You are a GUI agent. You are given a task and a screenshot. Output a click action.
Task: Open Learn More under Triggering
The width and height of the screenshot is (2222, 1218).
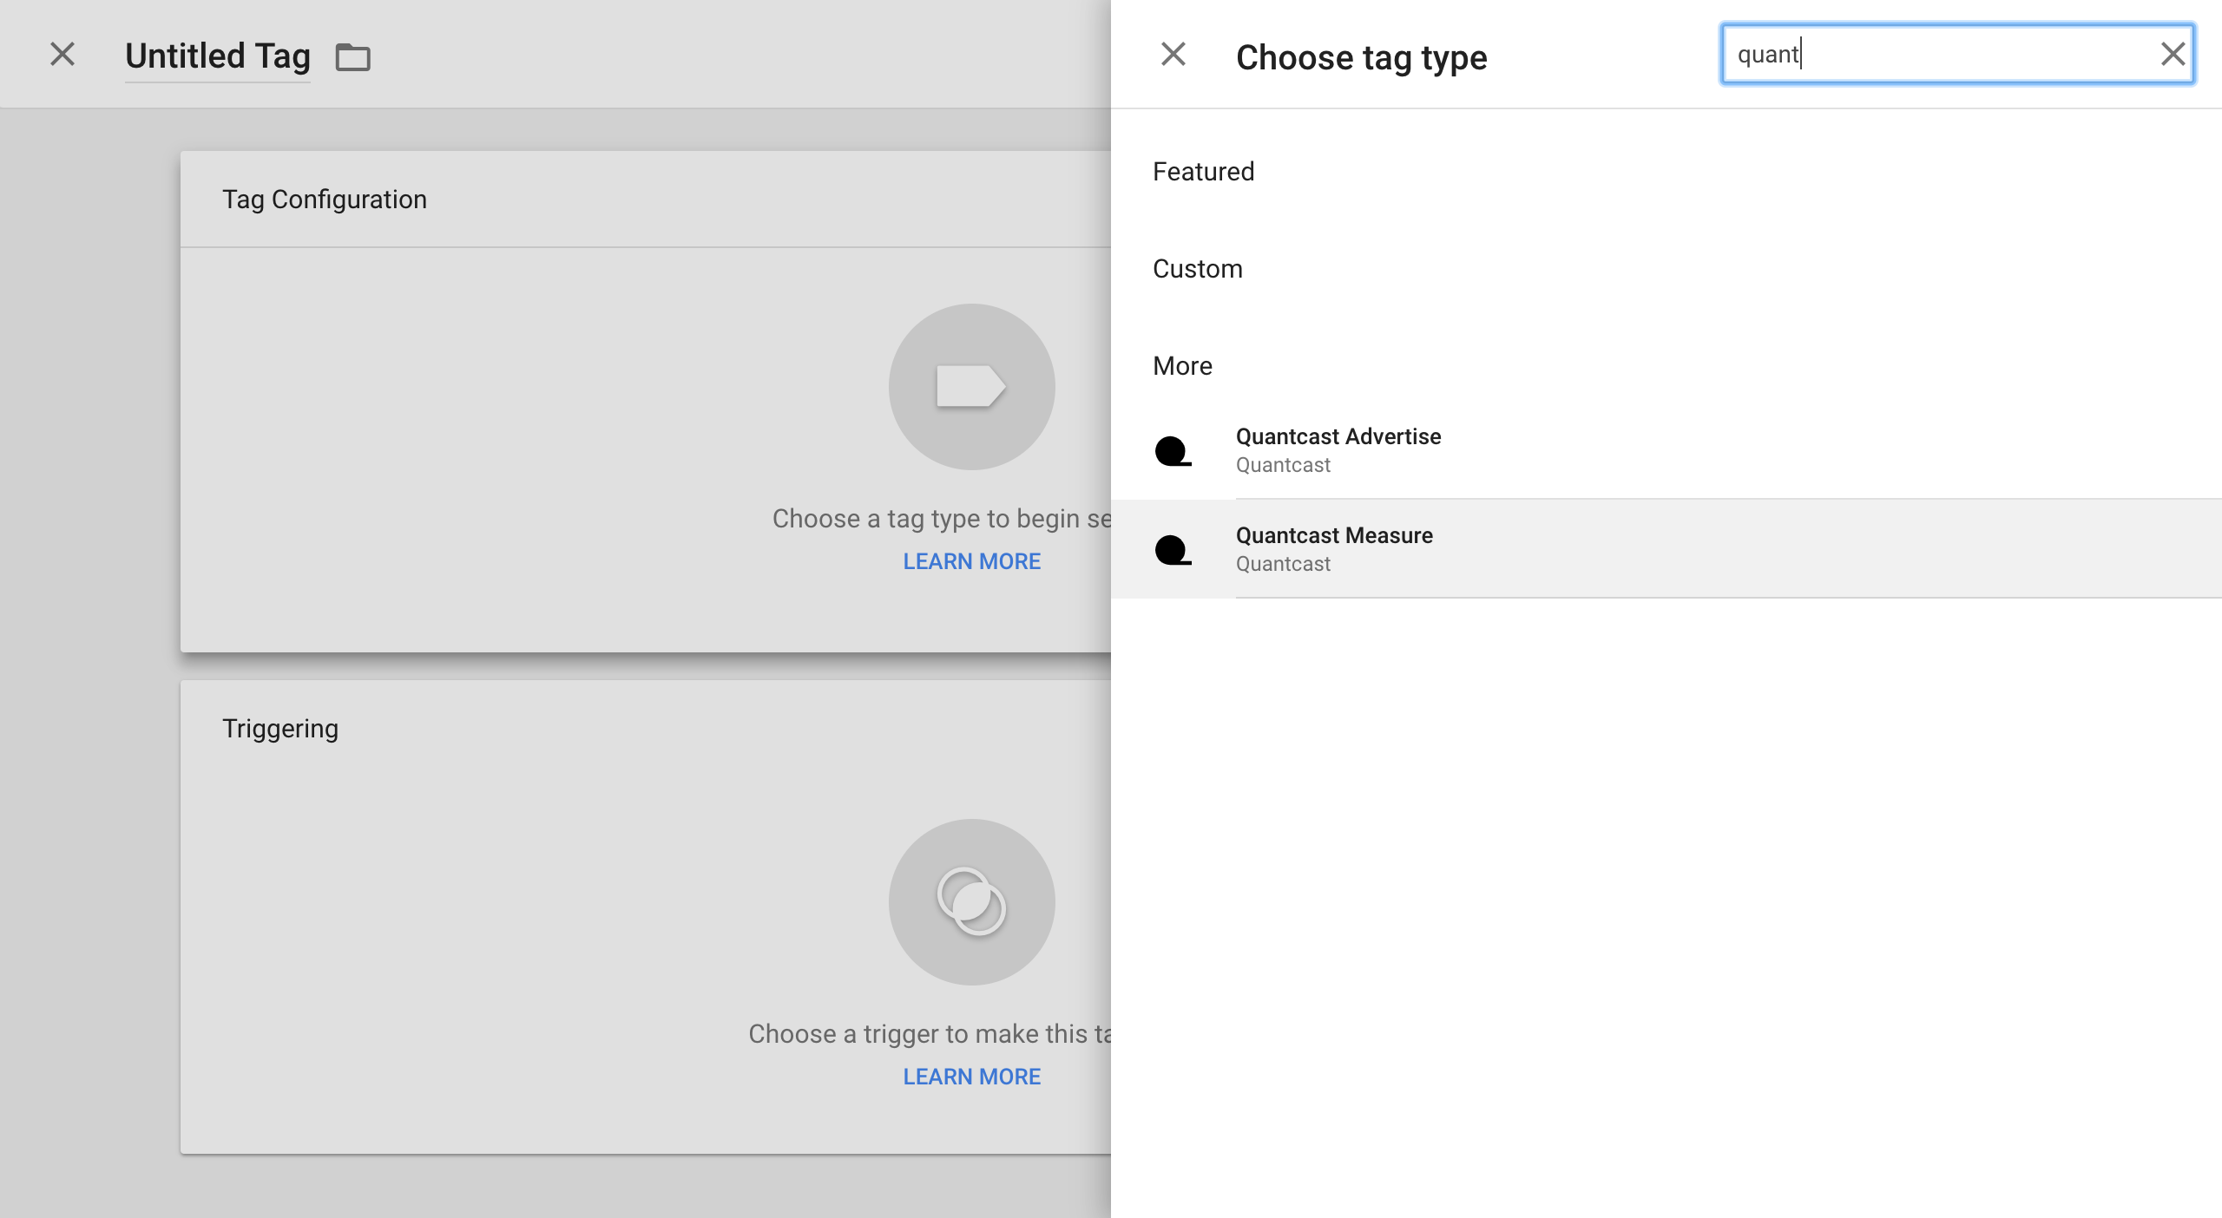(971, 1077)
